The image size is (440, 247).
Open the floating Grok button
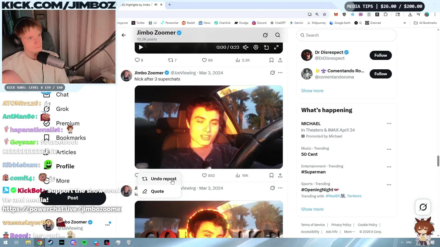[423, 207]
